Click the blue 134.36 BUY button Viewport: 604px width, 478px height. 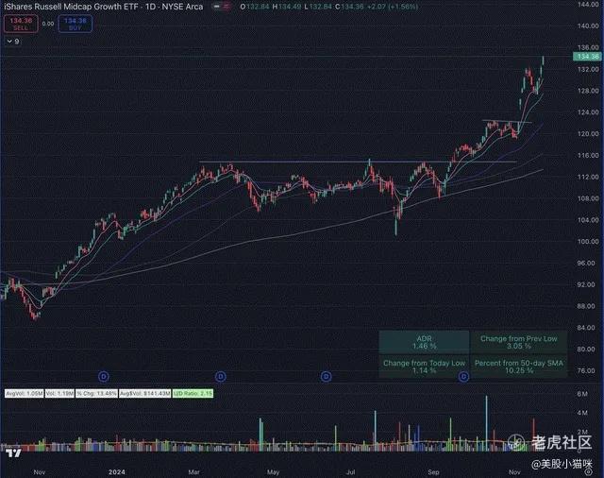coord(75,24)
